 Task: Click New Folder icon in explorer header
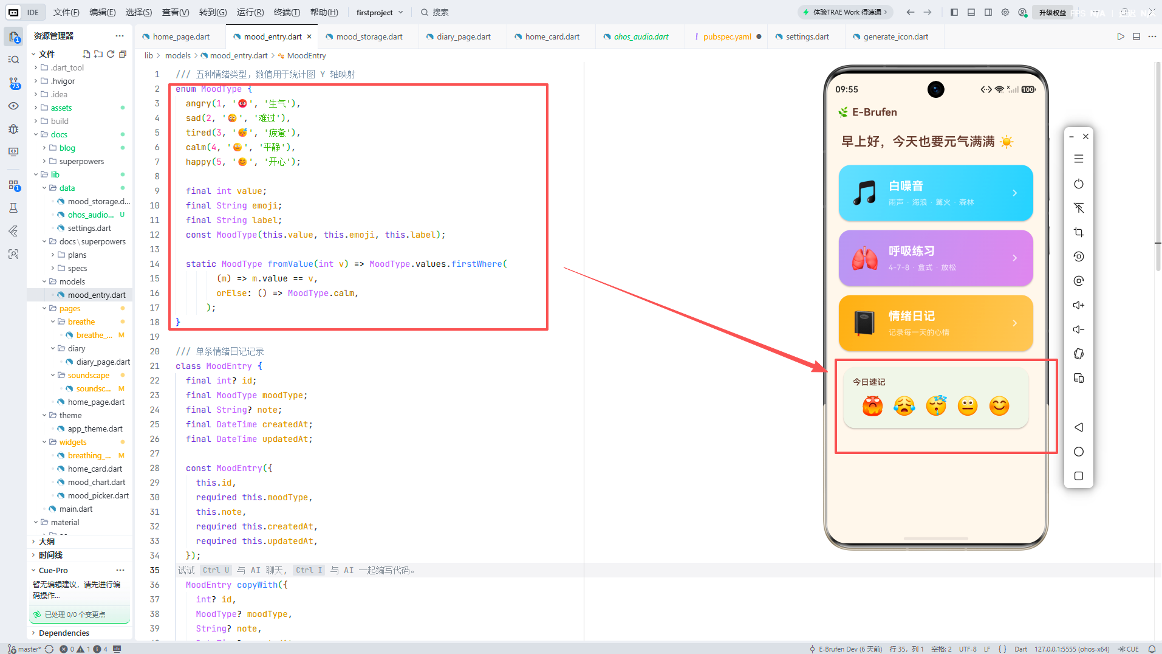point(98,54)
